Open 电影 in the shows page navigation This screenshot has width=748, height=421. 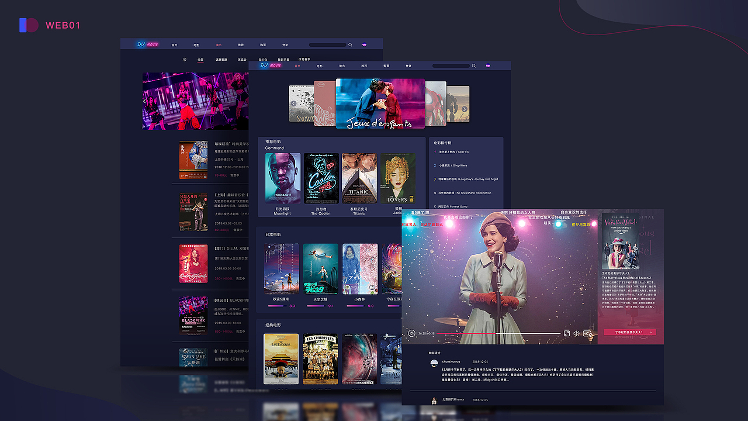coord(196,45)
